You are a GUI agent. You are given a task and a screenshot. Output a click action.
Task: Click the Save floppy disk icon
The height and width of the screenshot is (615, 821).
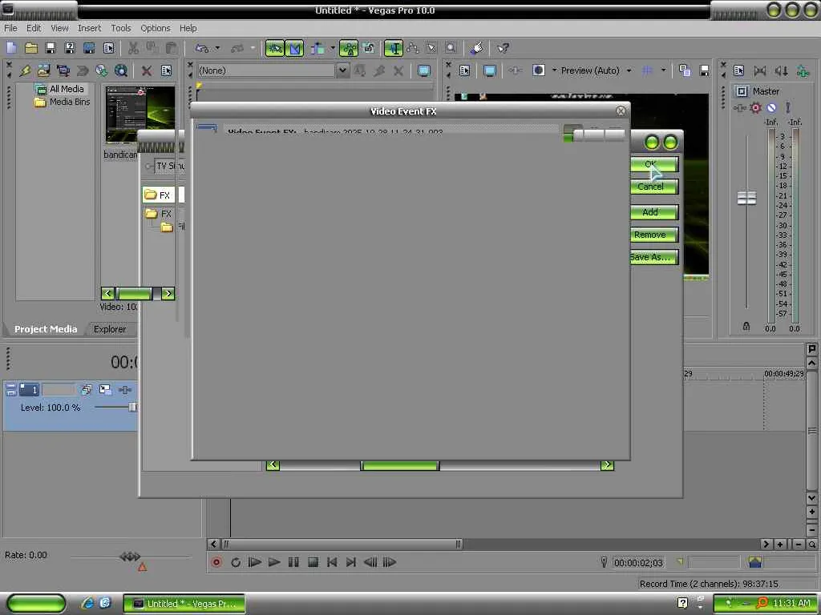click(51, 48)
